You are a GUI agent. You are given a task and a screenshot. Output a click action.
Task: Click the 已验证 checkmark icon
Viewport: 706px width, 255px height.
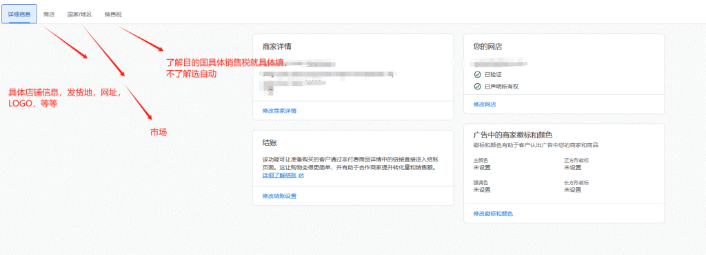tap(477, 74)
